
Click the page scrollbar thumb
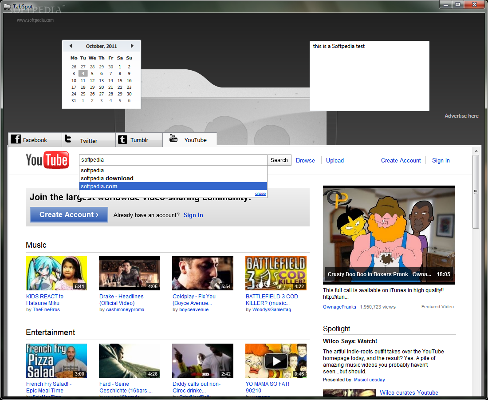pyautogui.click(x=476, y=192)
